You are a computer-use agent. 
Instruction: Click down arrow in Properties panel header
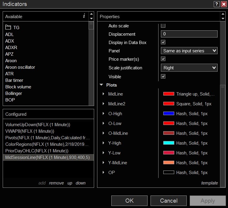(223, 18)
